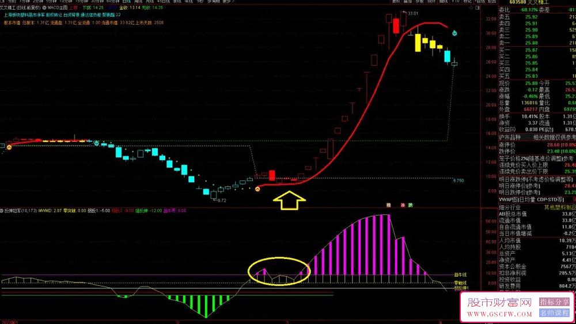The width and height of the screenshot is (576, 324).
Task: Click the 换手 value 10.41%
Action: [x=529, y=116]
